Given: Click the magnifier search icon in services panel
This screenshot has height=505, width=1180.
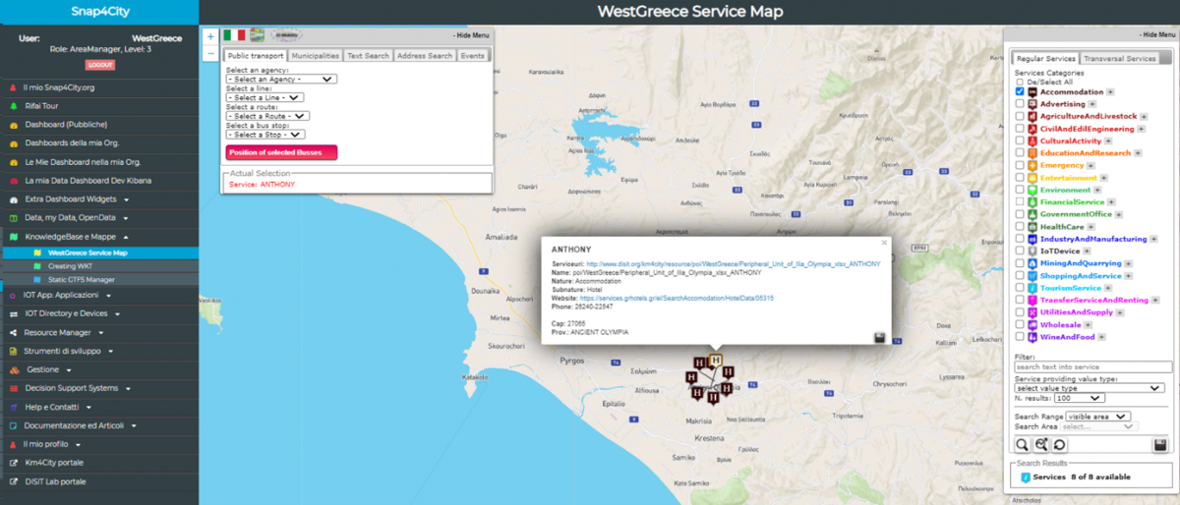Looking at the screenshot, I should coord(1022,445).
